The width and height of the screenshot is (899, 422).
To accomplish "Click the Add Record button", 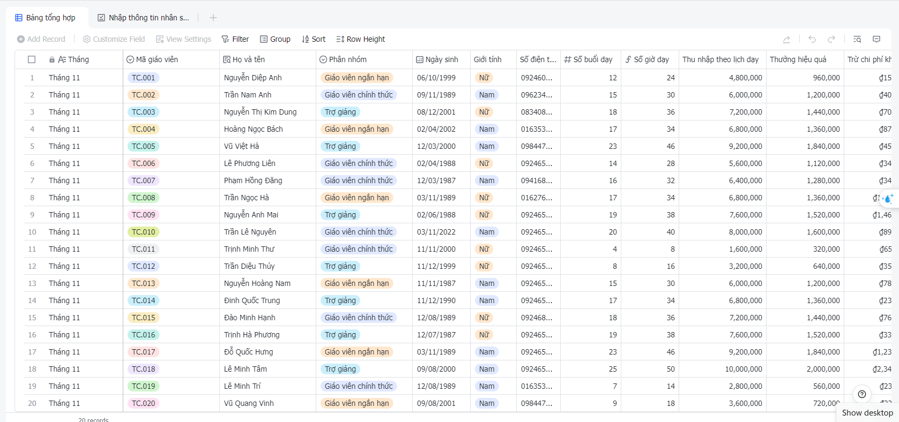I will [41, 39].
